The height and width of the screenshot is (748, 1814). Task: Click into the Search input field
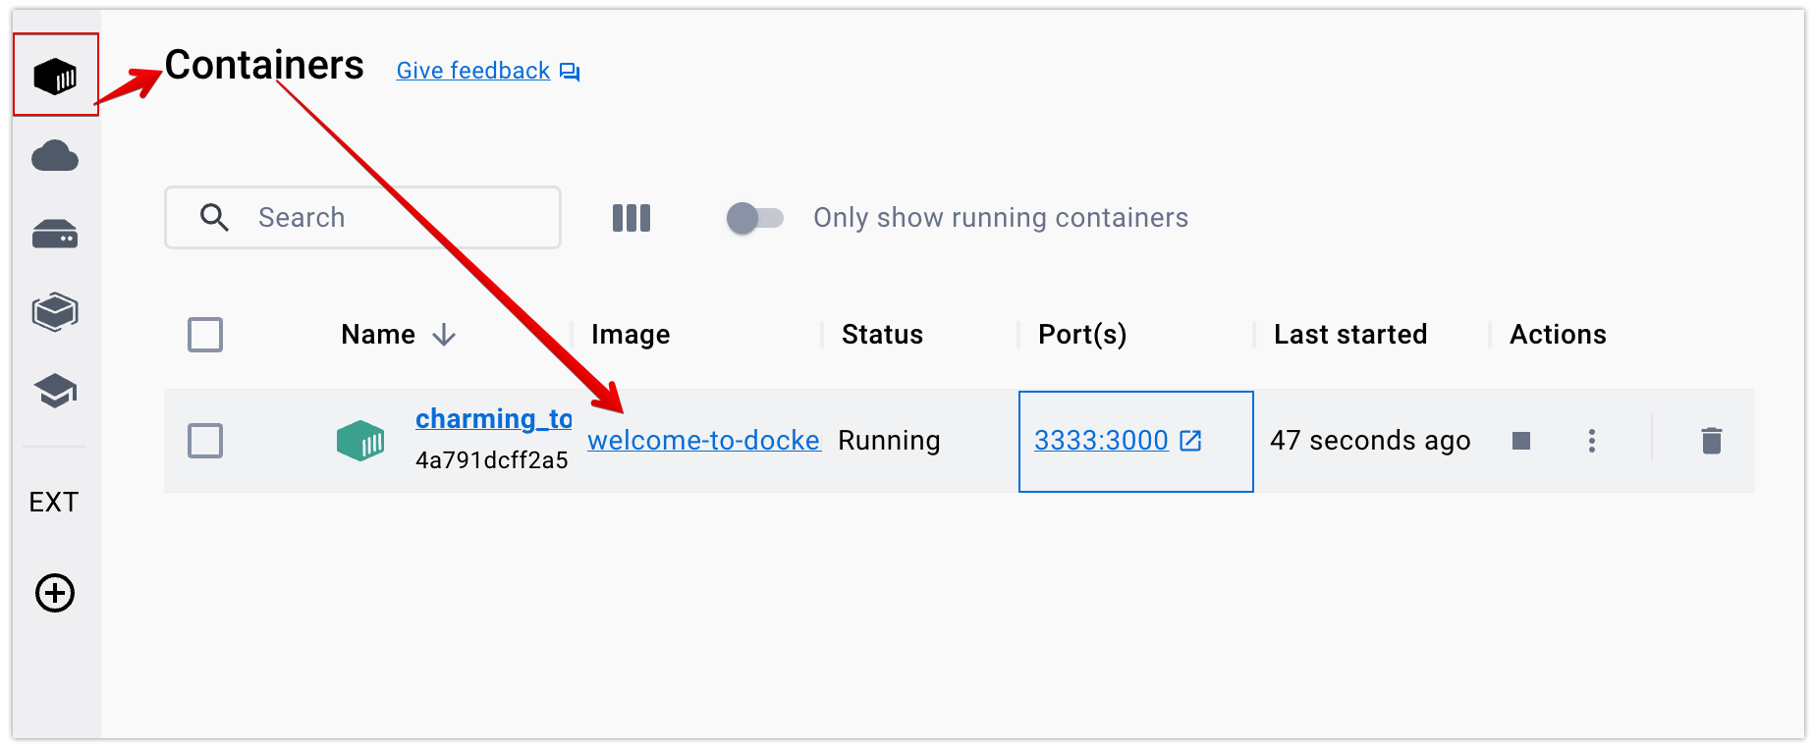pyautogui.click(x=393, y=218)
